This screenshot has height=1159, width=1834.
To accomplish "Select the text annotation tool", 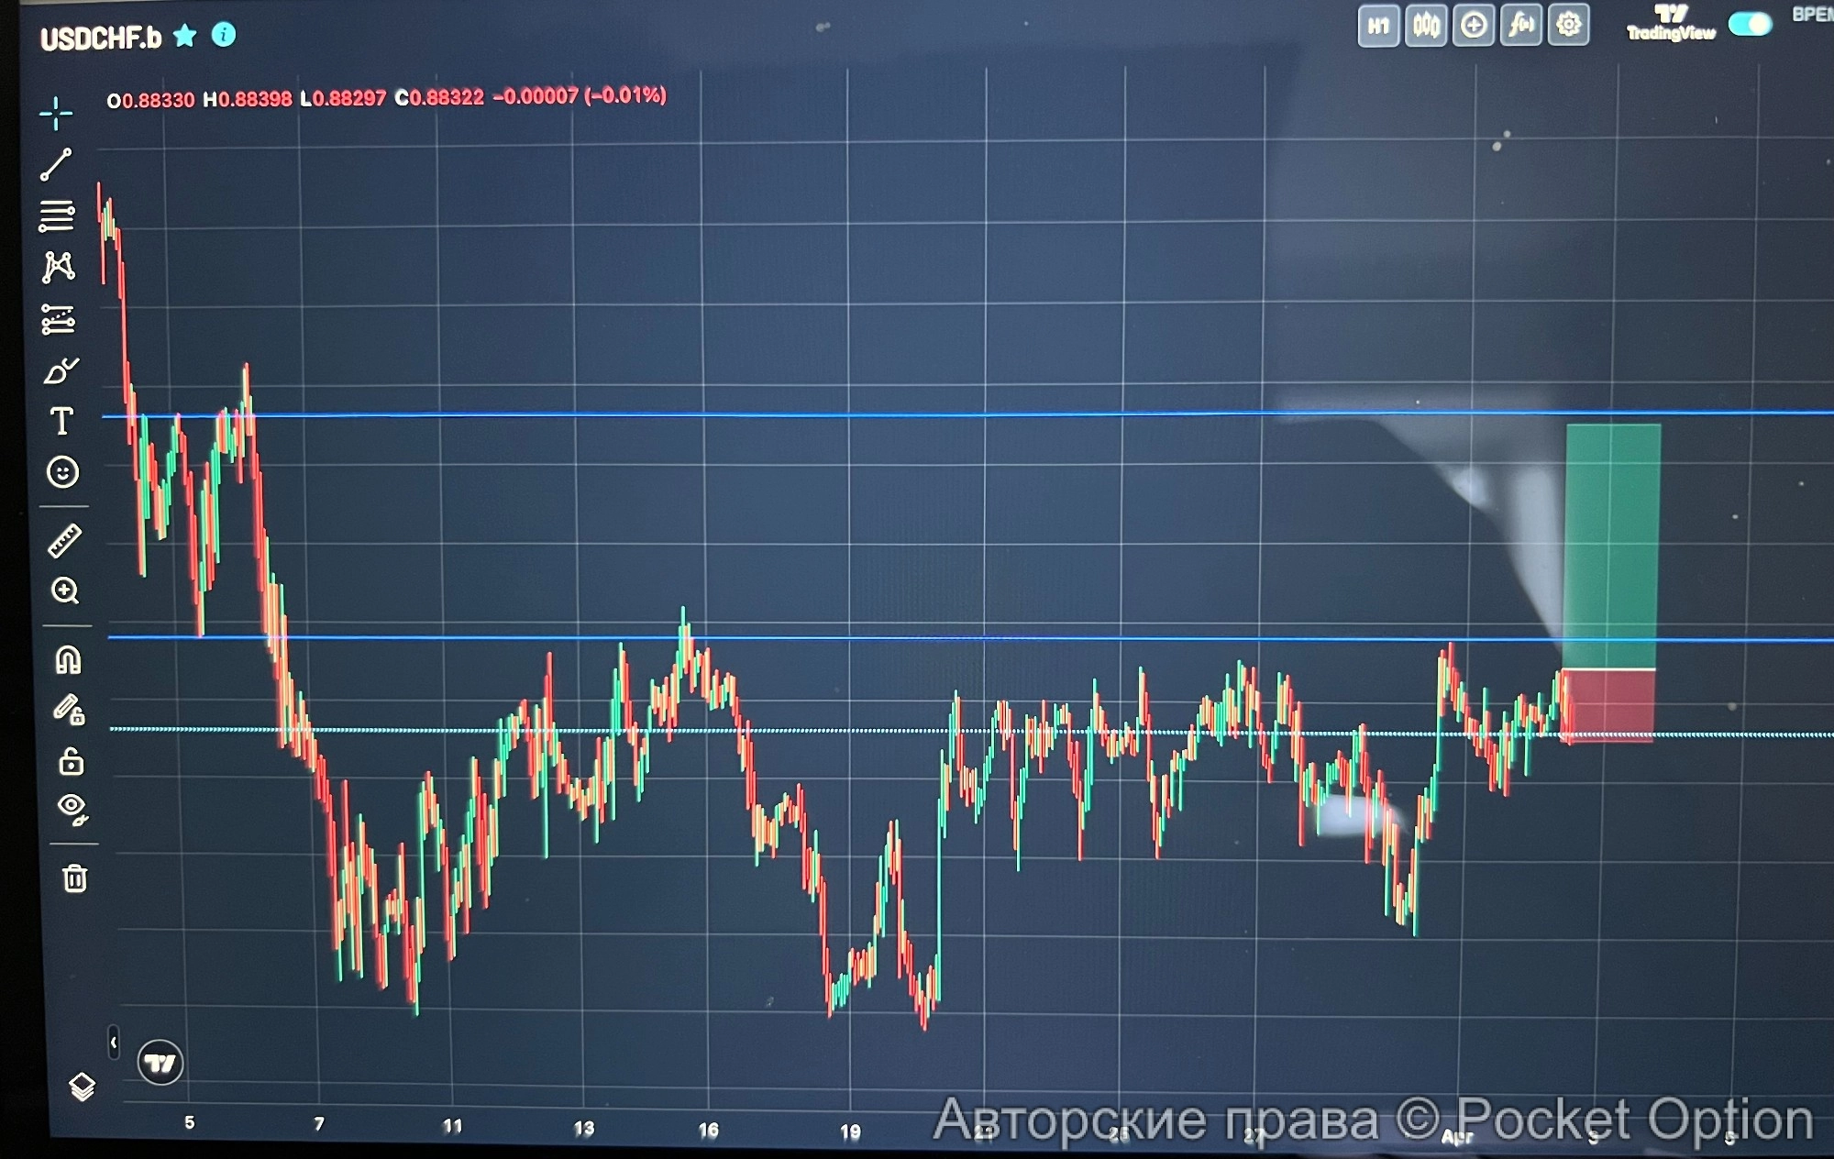I will [x=61, y=422].
